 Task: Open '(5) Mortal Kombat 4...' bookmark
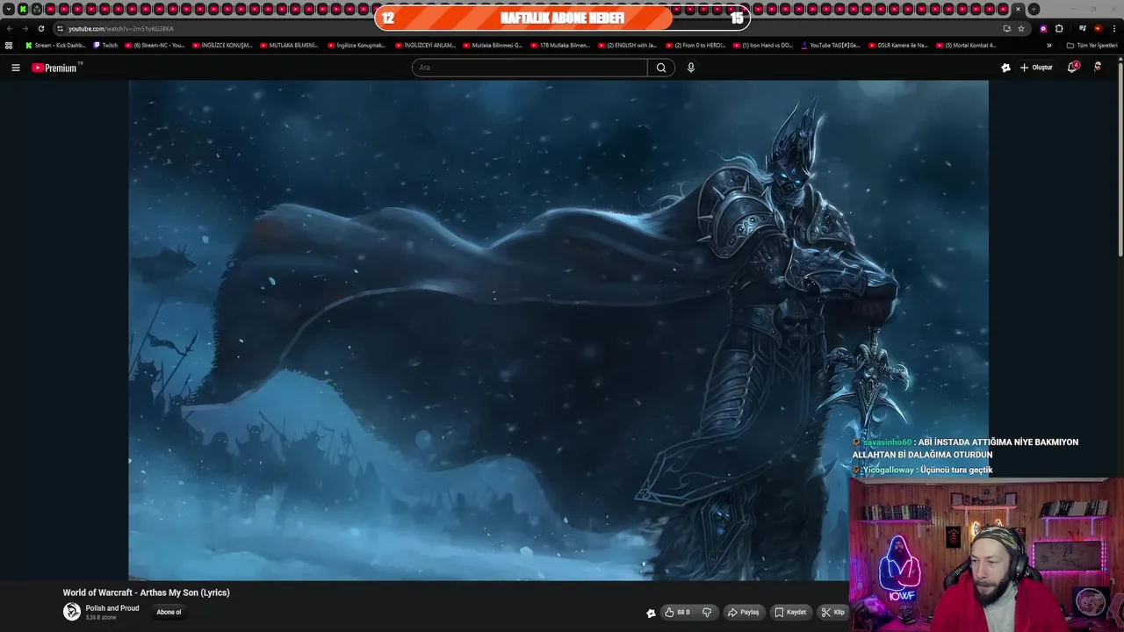coord(966,45)
